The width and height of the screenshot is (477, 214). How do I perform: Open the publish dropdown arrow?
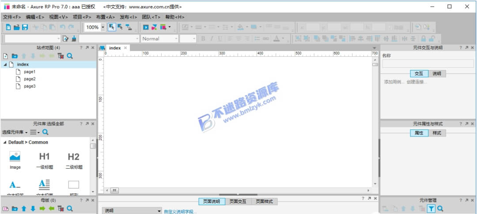170,27
